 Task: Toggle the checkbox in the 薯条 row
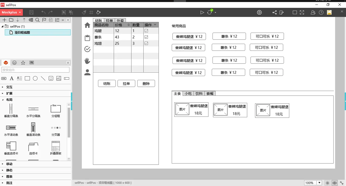pos(146,37)
